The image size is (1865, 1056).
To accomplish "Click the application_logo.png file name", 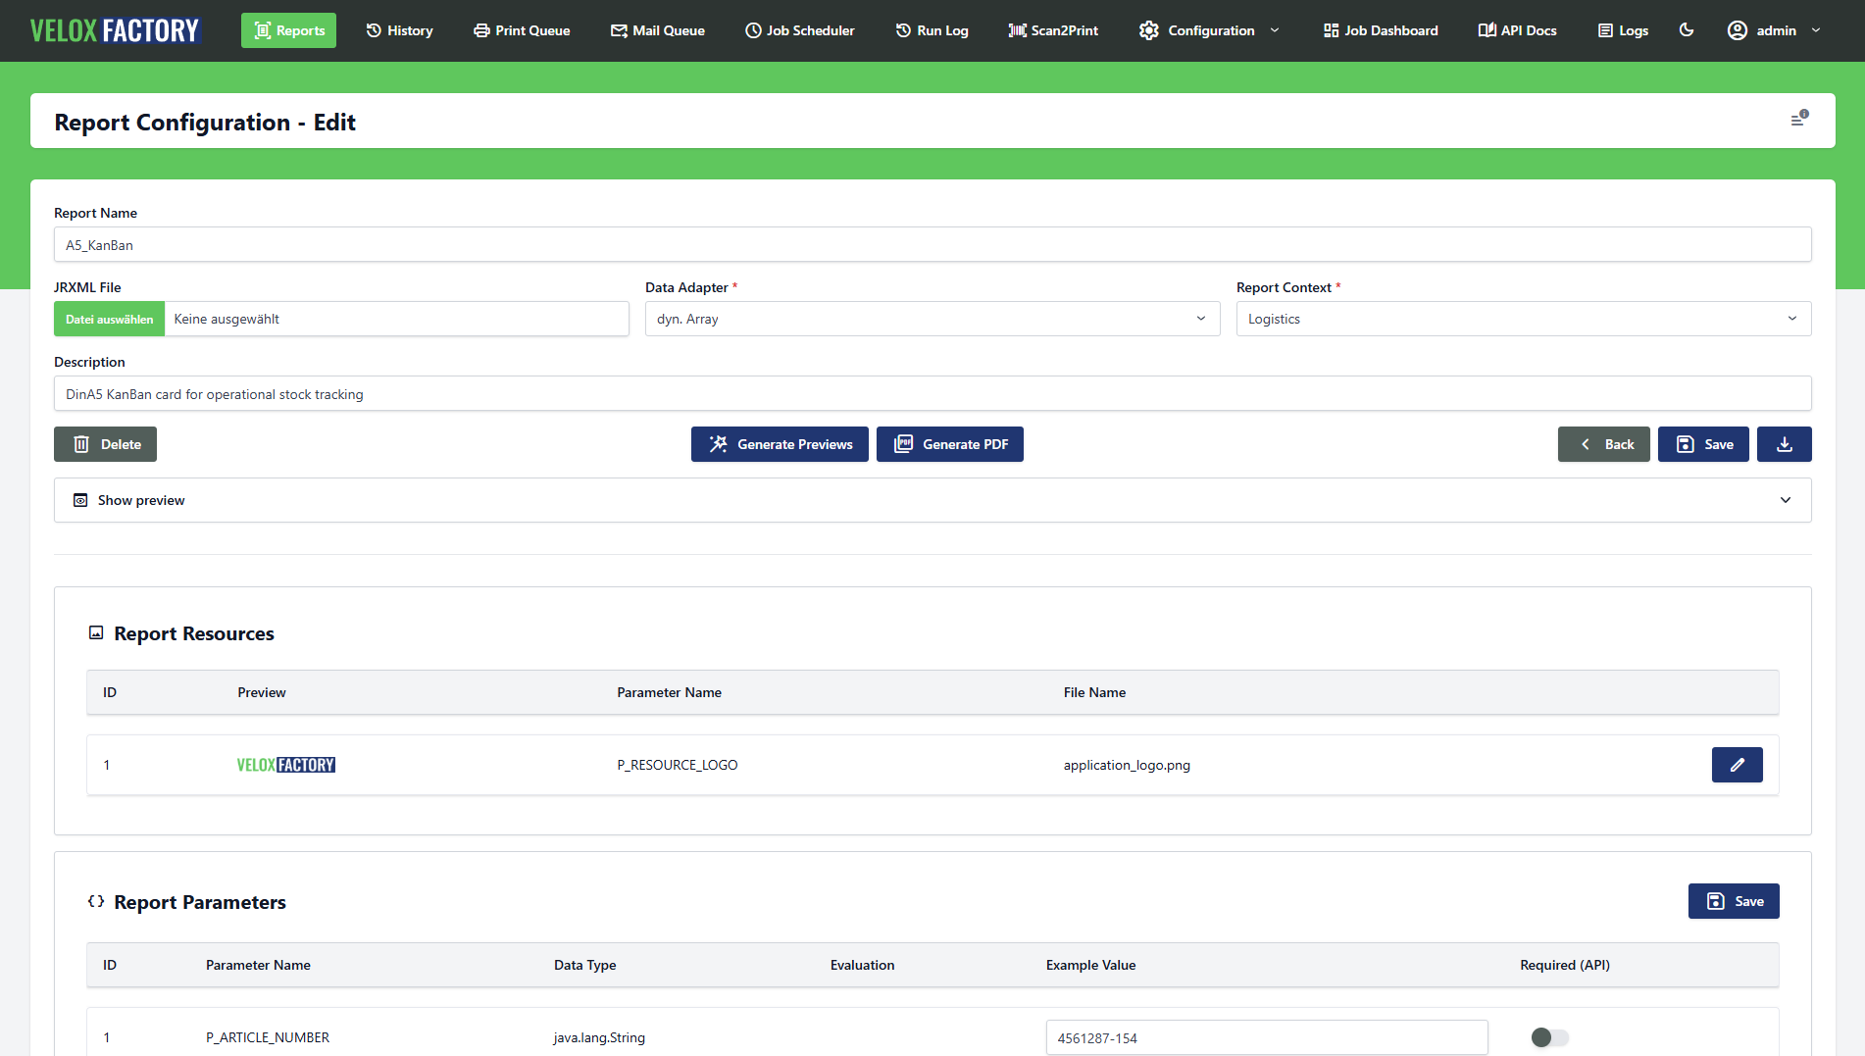I will [x=1127, y=765].
